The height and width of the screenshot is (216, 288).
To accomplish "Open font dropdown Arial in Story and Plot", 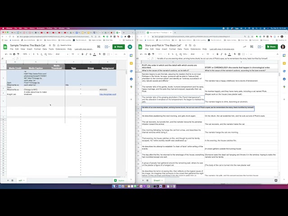I will point(197,54).
